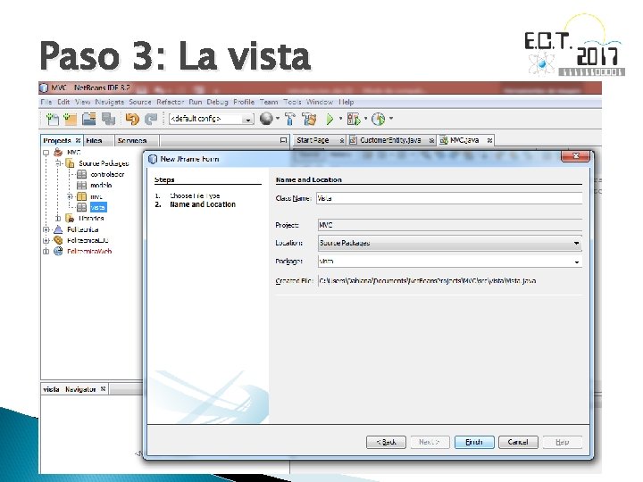
Task: Close the MVC.java editor tab
Action: [x=489, y=141]
